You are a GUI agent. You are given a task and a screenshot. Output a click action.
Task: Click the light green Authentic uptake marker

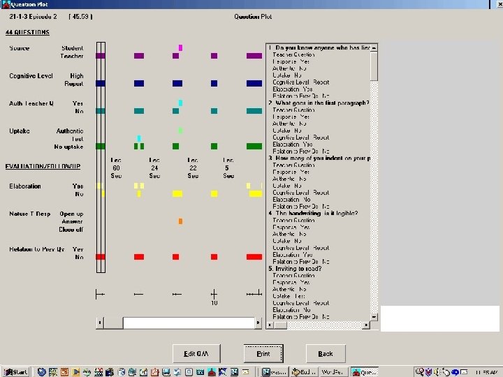[181, 131]
